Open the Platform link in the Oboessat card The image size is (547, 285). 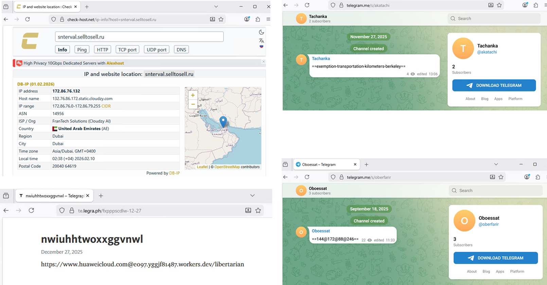517,271
